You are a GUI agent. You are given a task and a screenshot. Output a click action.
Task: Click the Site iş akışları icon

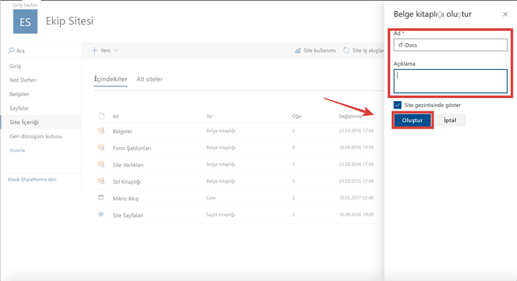pyautogui.click(x=347, y=51)
